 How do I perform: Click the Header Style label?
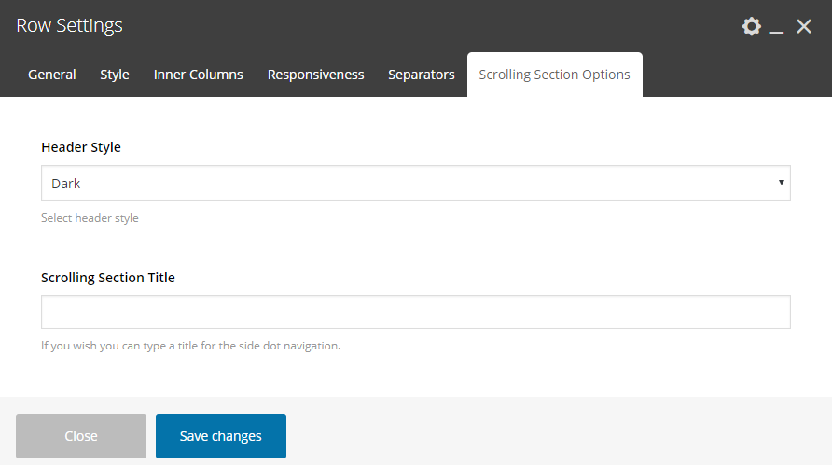pyautogui.click(x=81, y=147)
